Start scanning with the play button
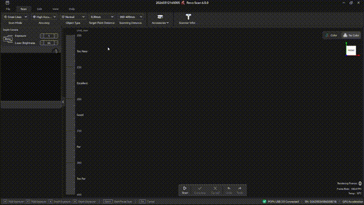 (x=185, y=188)
